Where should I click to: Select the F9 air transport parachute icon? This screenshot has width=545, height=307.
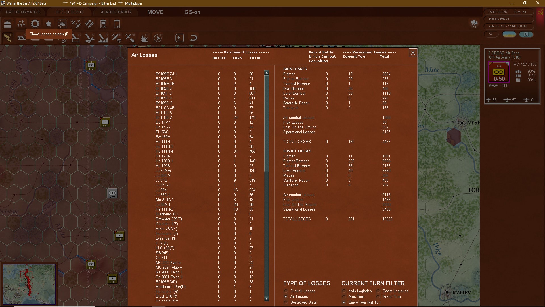[x=117, y=38]
